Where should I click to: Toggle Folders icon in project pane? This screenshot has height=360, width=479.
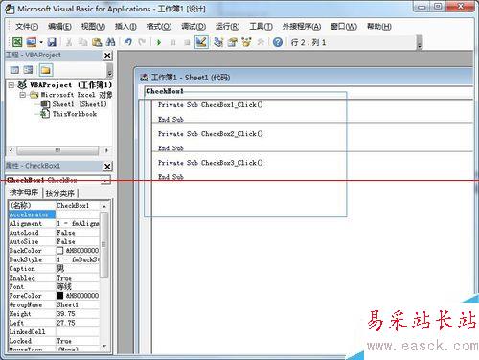pos(46,70)
